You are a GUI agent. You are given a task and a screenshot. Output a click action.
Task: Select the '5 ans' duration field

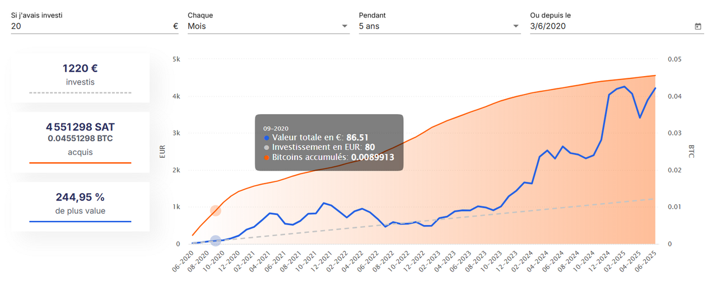440,26
